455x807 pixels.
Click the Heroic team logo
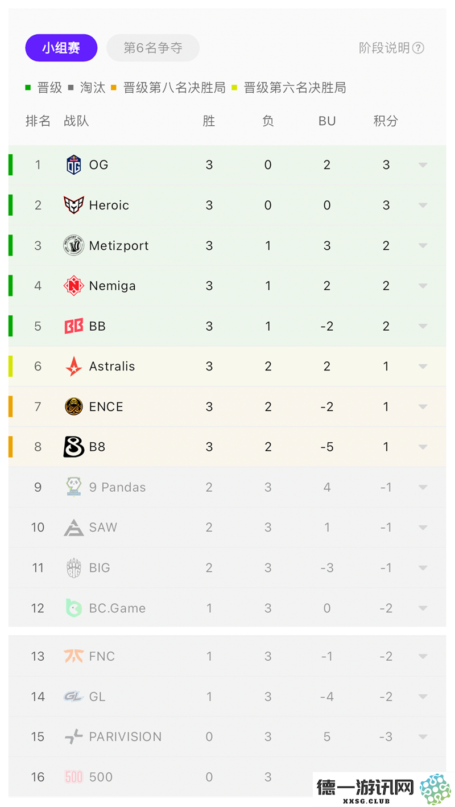tap(74, 205)
